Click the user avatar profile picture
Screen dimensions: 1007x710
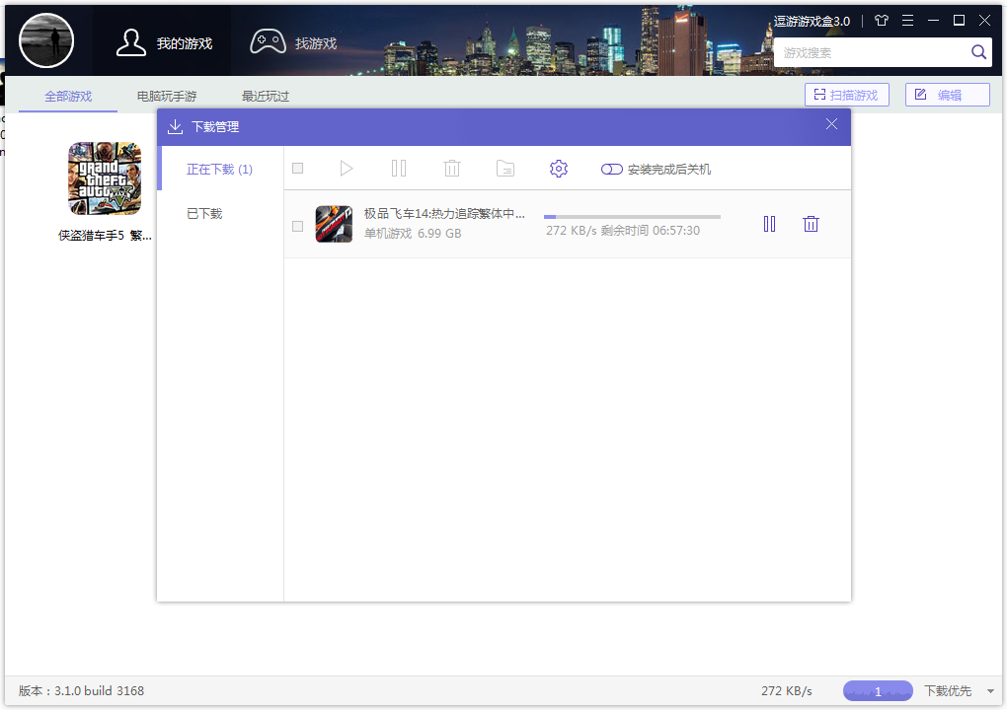(46, 40)
